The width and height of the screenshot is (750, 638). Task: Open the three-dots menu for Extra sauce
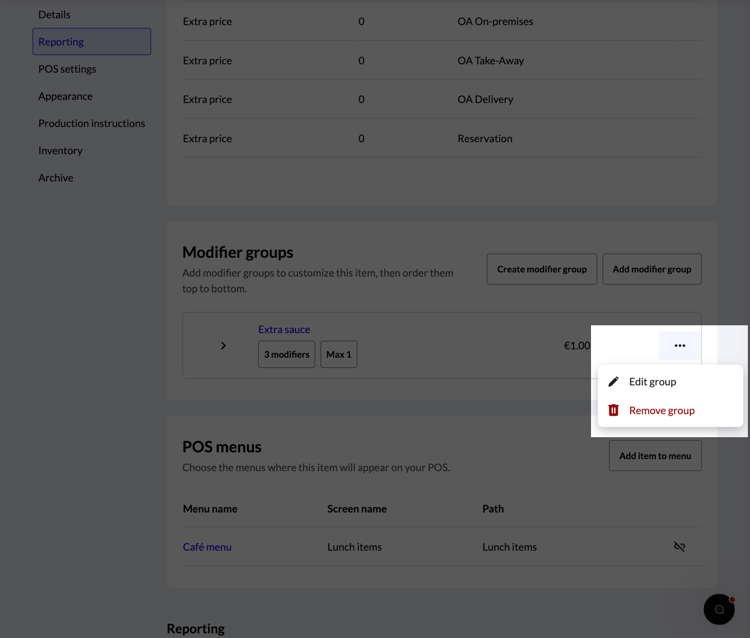(x=680, y=346)
